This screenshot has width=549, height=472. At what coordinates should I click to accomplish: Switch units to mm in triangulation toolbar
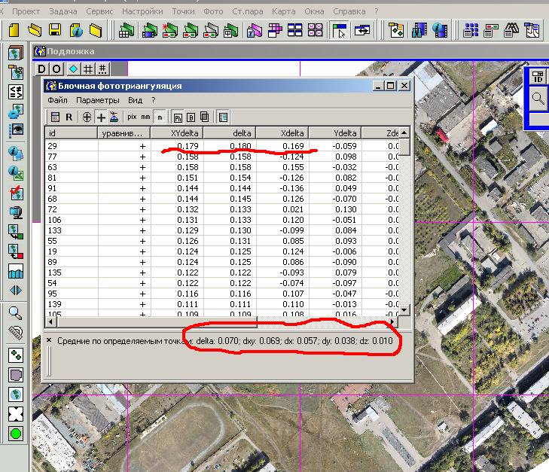pos(146,117)
